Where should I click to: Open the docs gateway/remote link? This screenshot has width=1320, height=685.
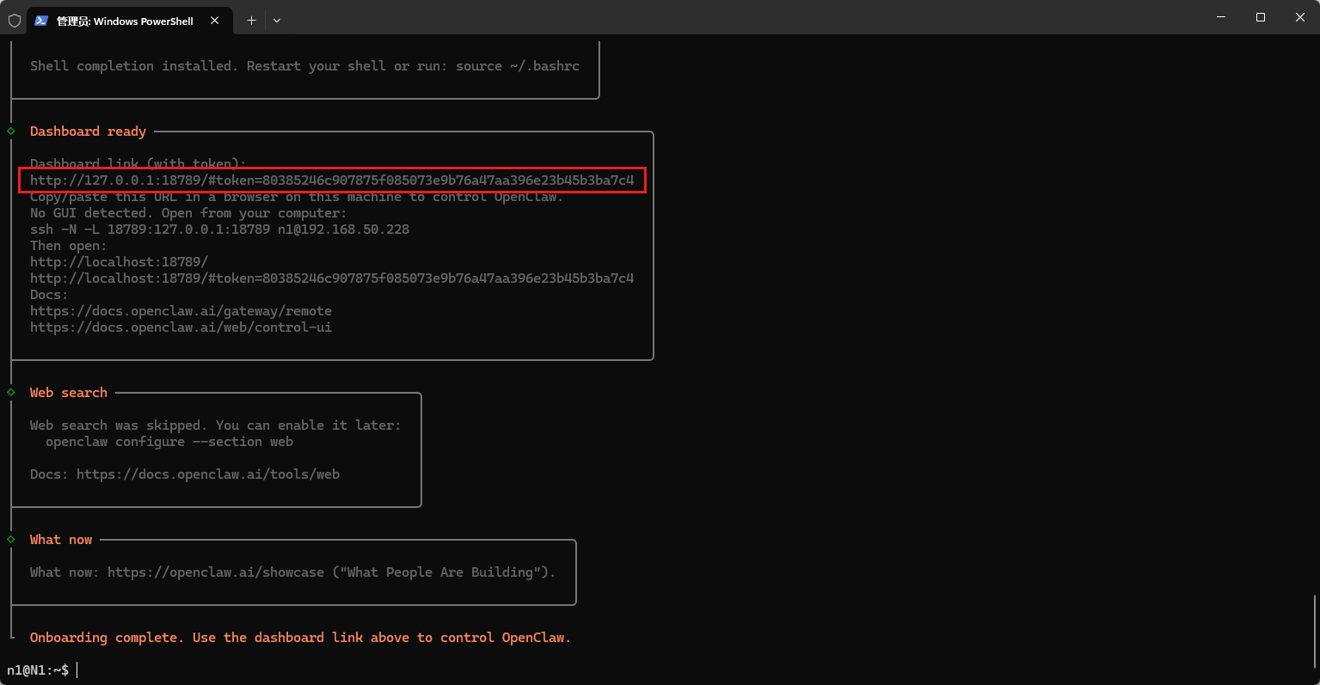pos(181,311)
